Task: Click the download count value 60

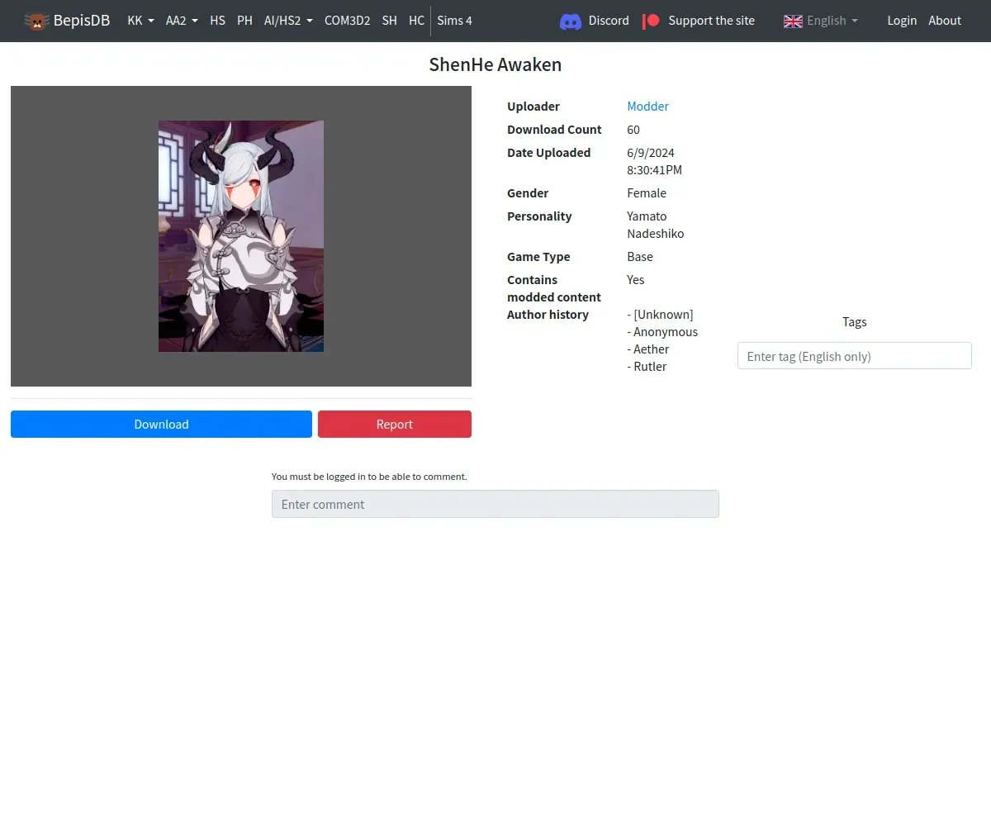Action: pos(633,129)
